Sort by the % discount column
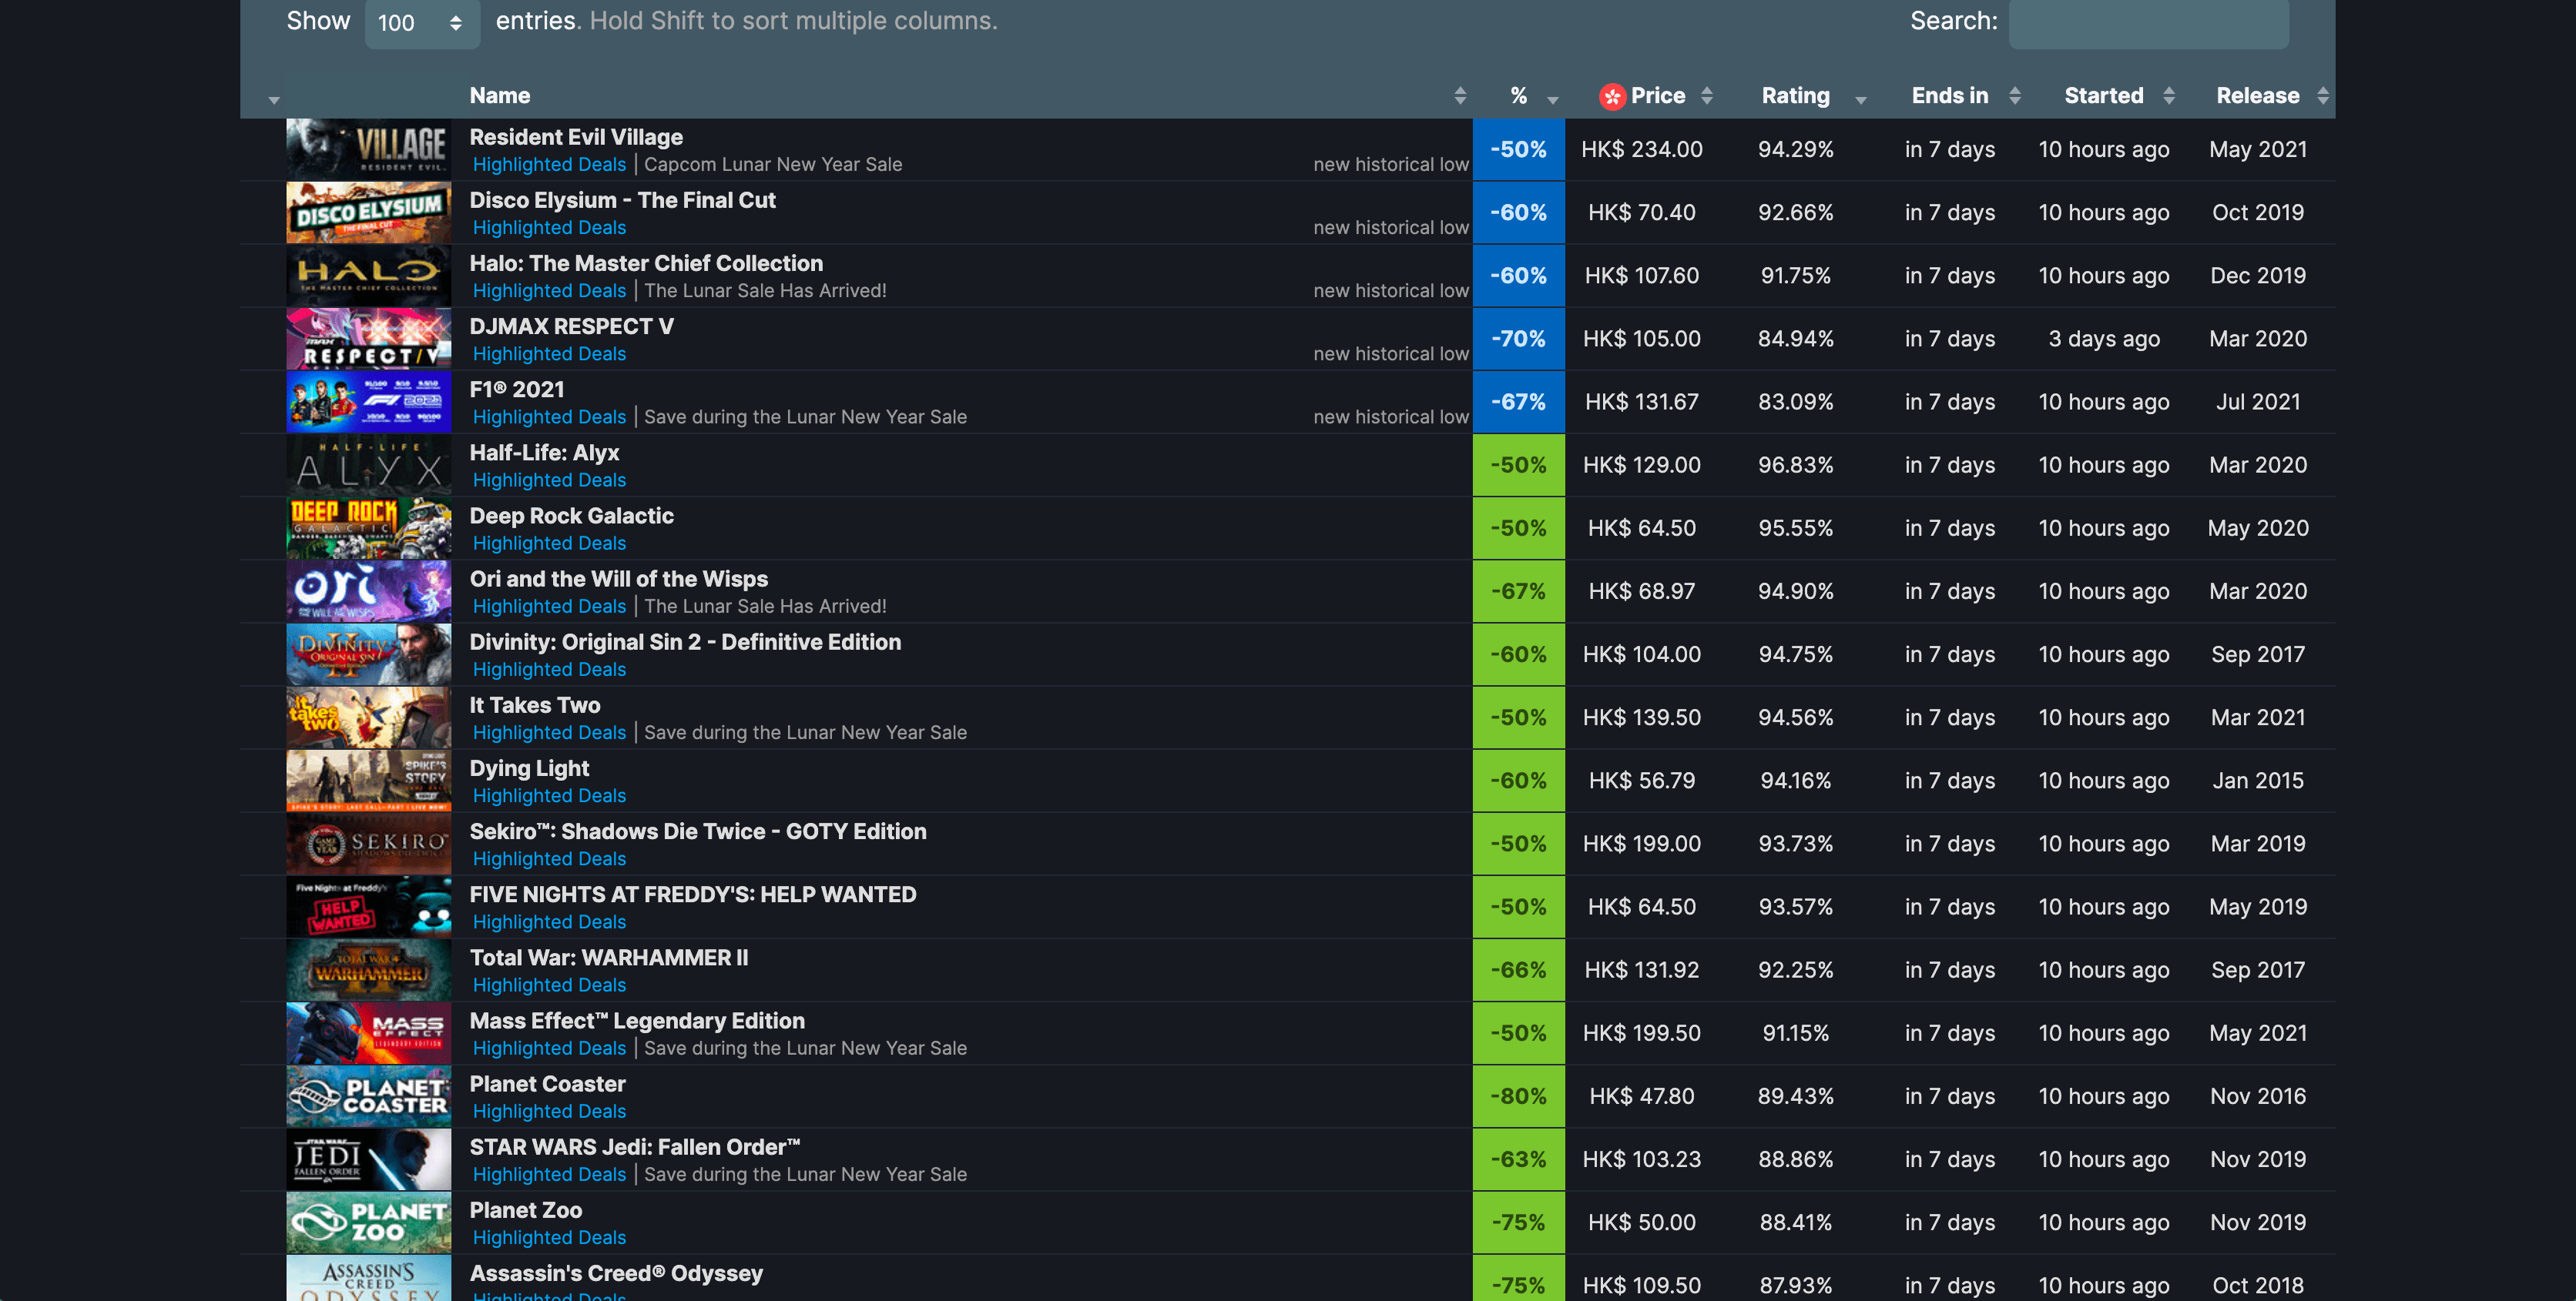This screenshot has width=2576, height=1301. coord(1519,96)
